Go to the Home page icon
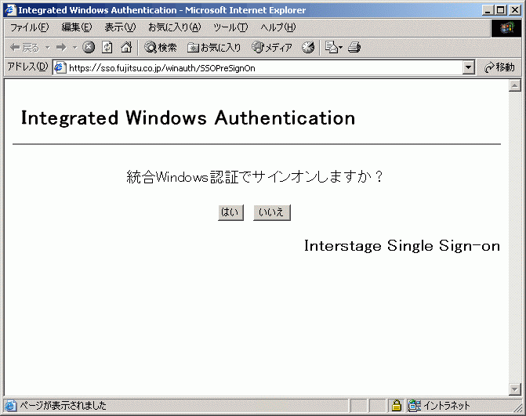The width and height of the screenshot is (526, 416). tap(126, 47)
